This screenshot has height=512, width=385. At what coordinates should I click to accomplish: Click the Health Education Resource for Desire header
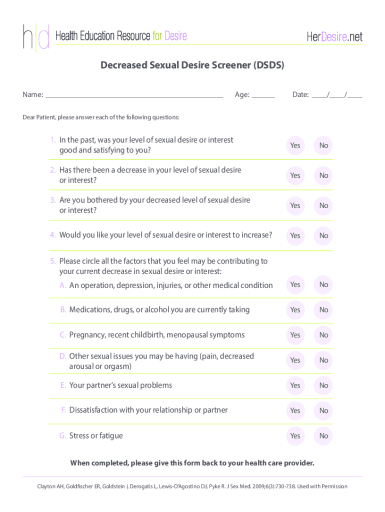click(121, 36)
